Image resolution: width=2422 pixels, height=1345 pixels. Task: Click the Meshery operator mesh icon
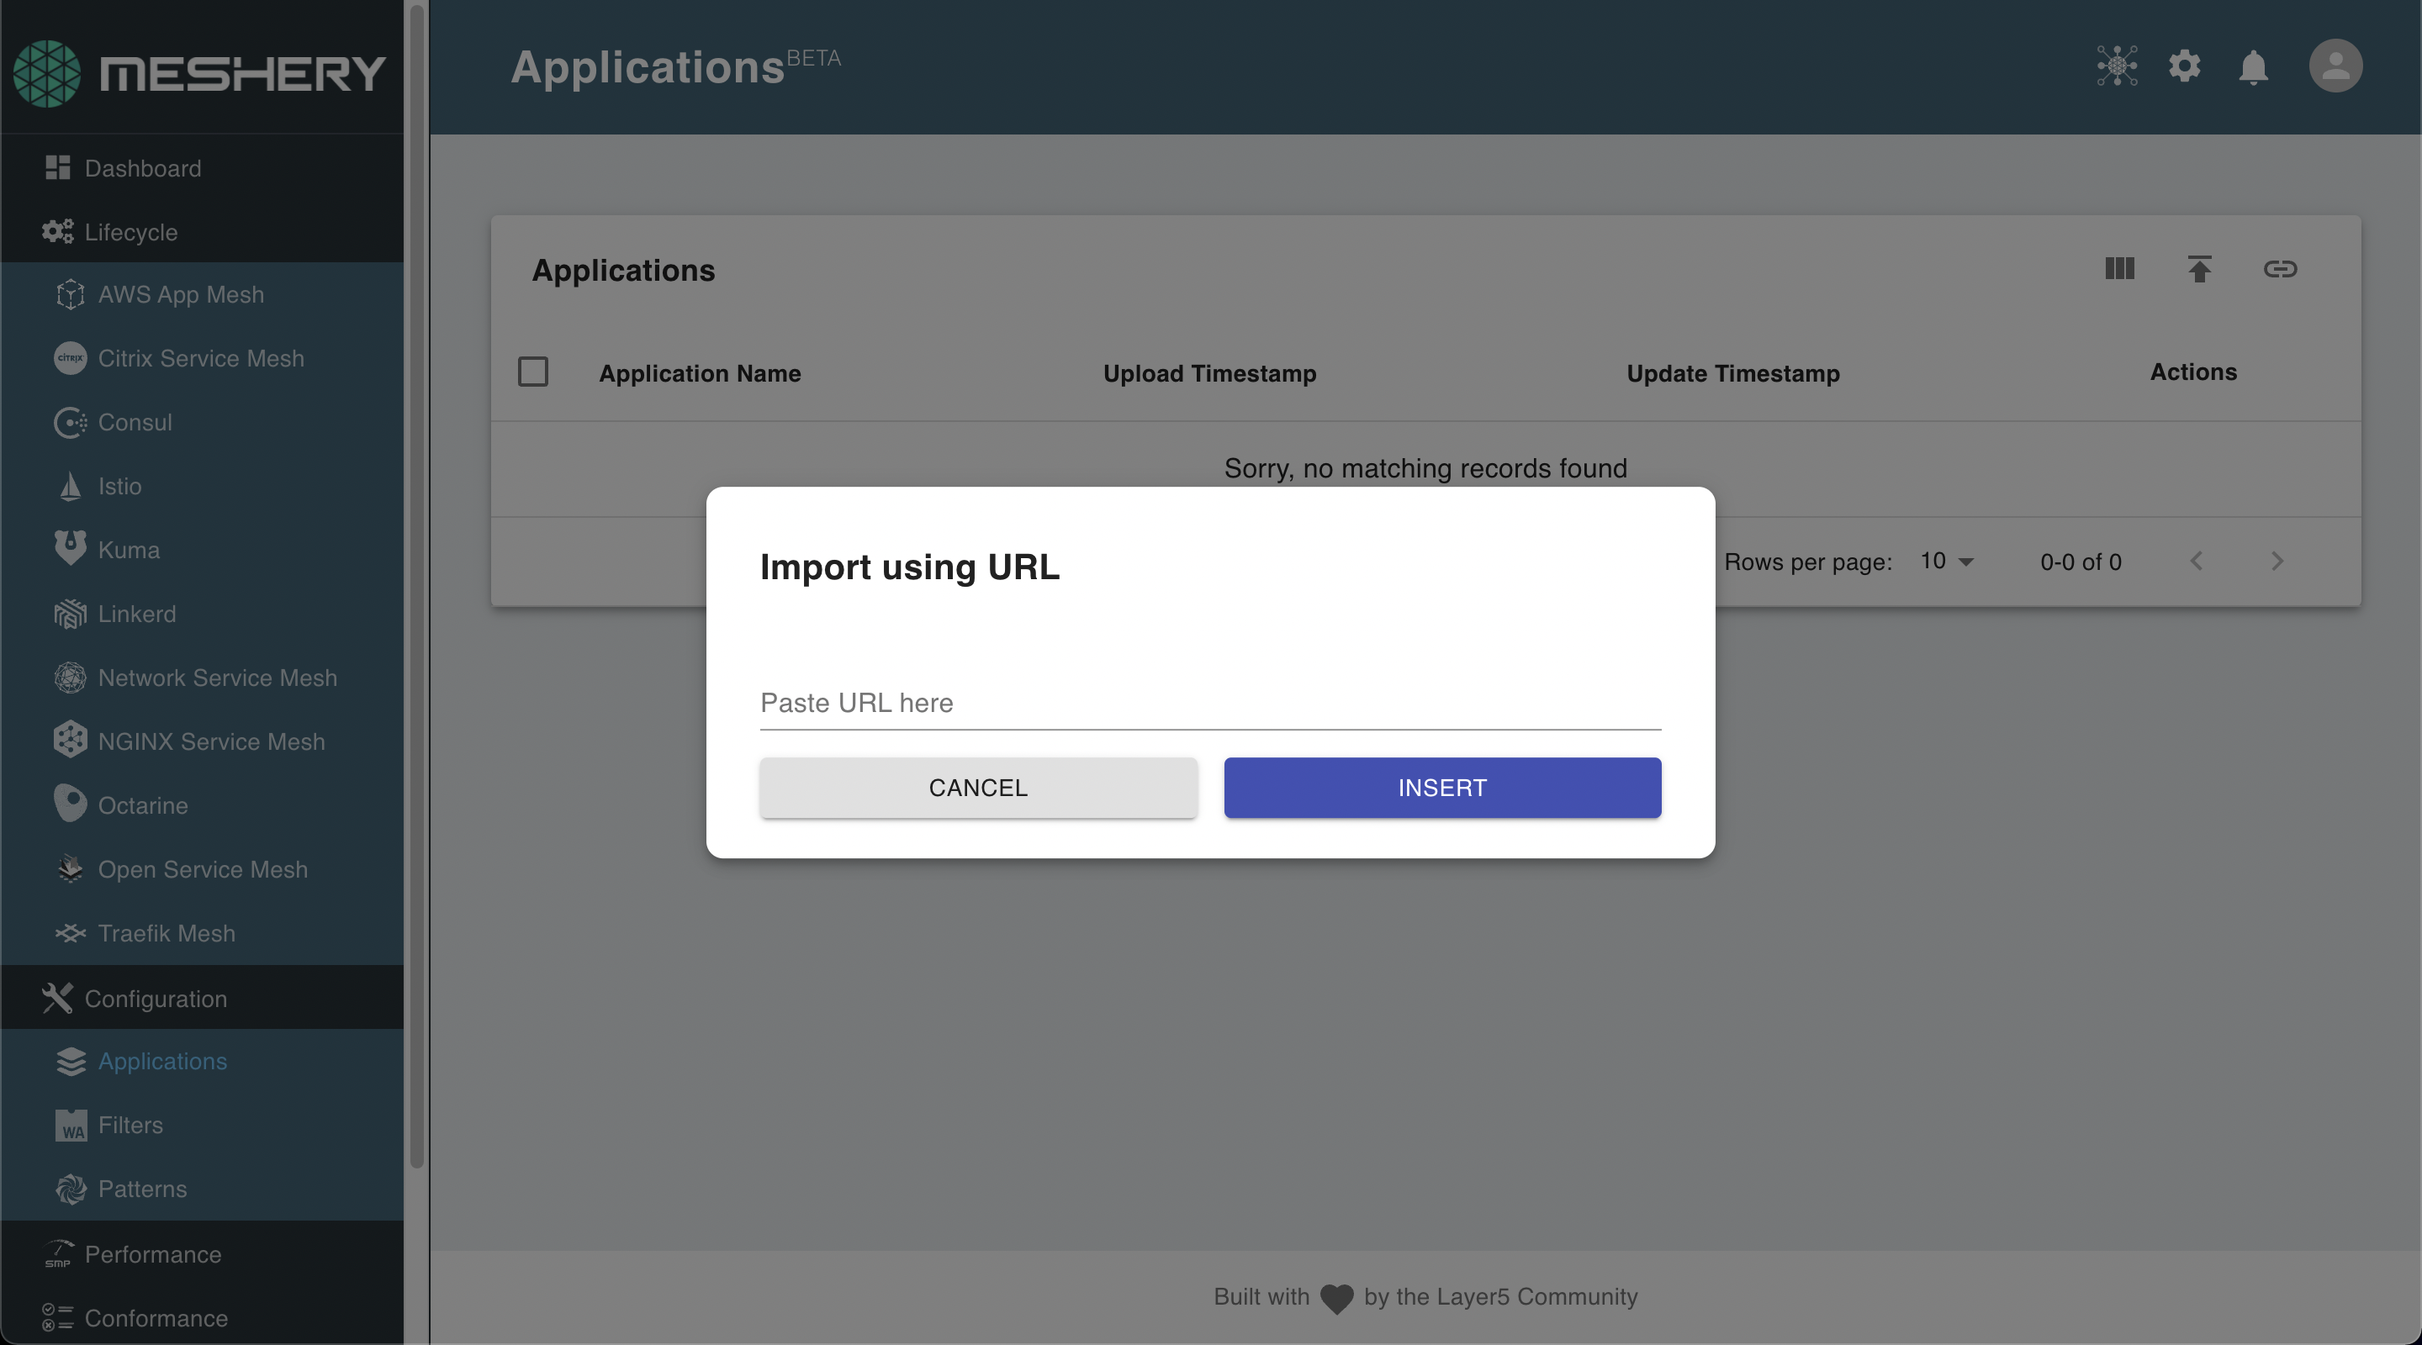click(2117, 66)
